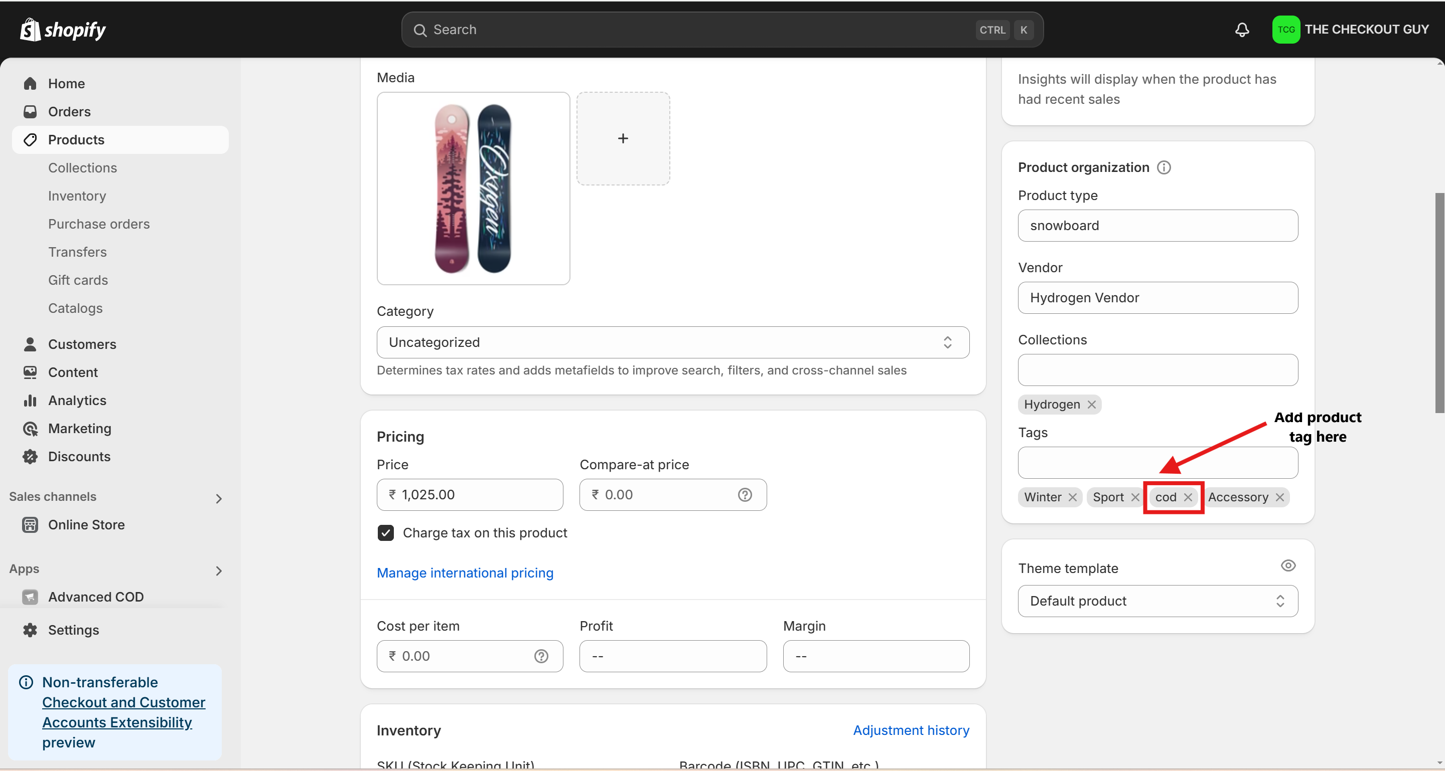
Task: Click the Shopify logo
Action: [63, 30]
